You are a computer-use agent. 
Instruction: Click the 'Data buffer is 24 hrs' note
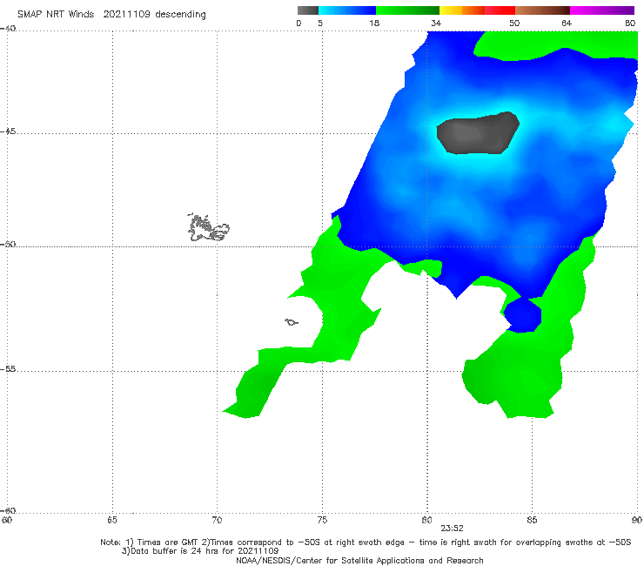click(200, 551)
